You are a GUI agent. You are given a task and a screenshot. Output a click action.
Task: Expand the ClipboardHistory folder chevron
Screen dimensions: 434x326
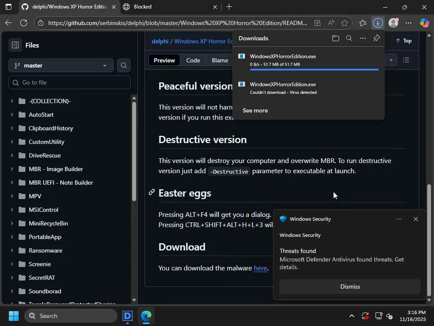point(12,128)
